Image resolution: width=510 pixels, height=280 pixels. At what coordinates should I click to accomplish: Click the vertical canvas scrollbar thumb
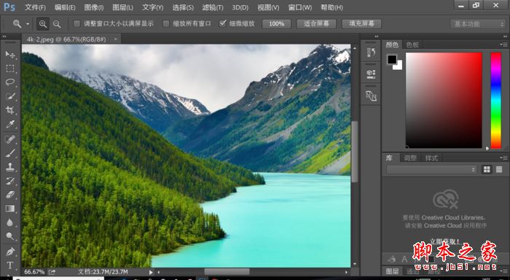(355, 152)
